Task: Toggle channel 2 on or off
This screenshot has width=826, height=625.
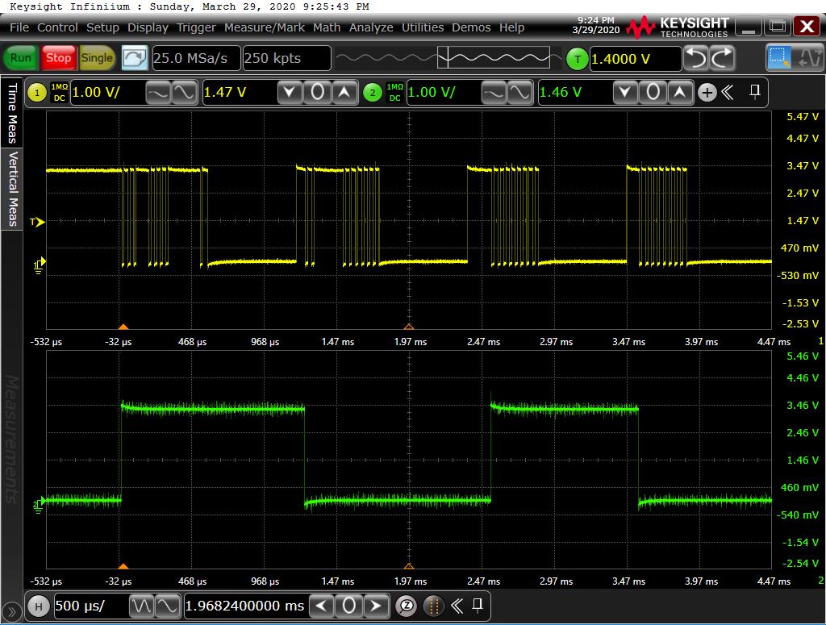Action: 372,93
